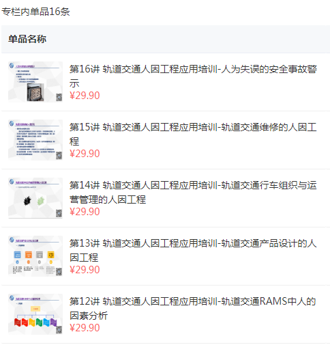Click the QR code icon on 第12讲 thumbnail

pos(59,329)
